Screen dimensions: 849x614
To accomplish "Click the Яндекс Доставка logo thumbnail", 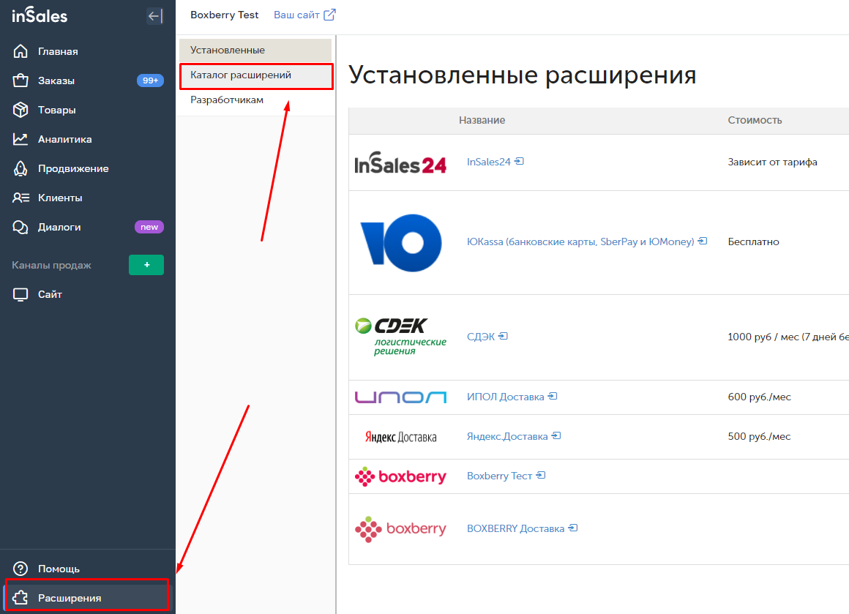I will click(400, 437).
